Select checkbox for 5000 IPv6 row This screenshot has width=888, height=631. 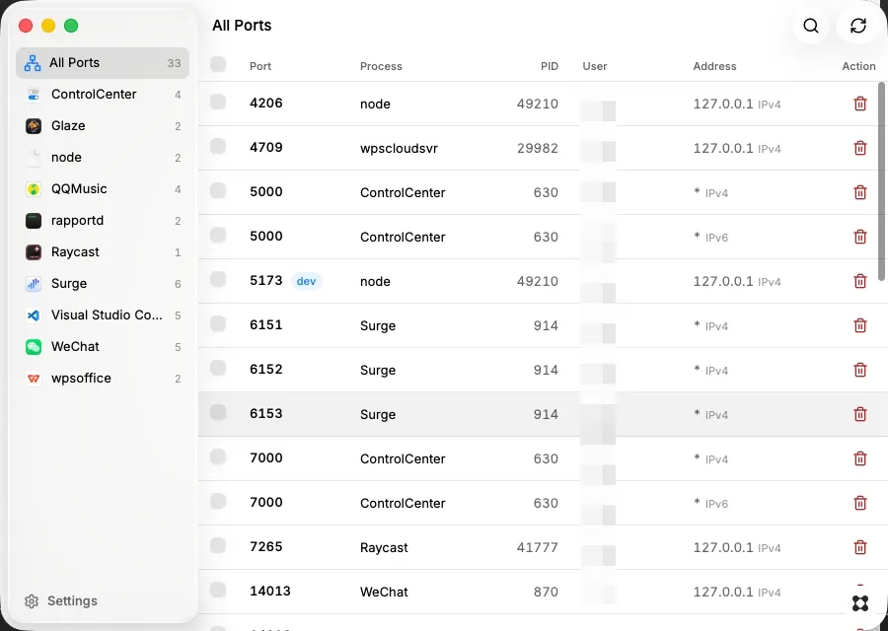coord(218,235)
